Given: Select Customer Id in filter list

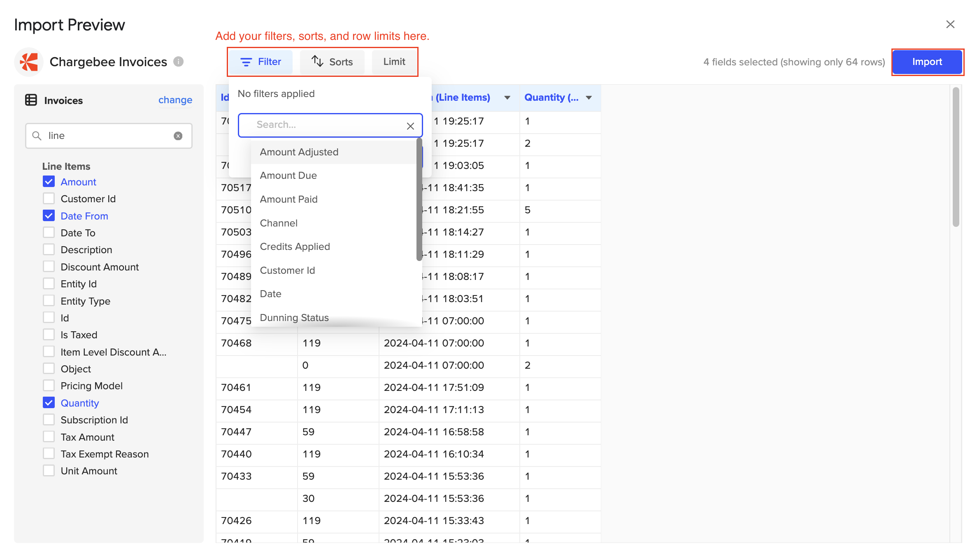Looking at the screenshot, I should point(334,270).
